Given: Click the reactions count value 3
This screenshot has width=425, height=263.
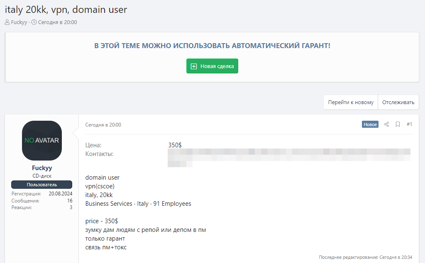Looking at the screenshot, I should 71,207.
